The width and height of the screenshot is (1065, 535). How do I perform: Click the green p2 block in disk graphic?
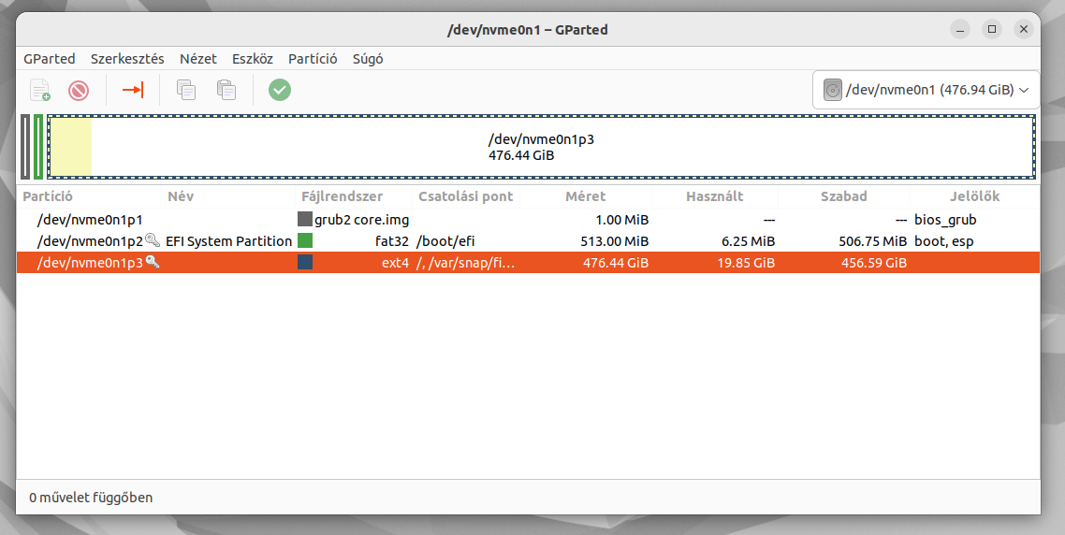tap(38, 147)
